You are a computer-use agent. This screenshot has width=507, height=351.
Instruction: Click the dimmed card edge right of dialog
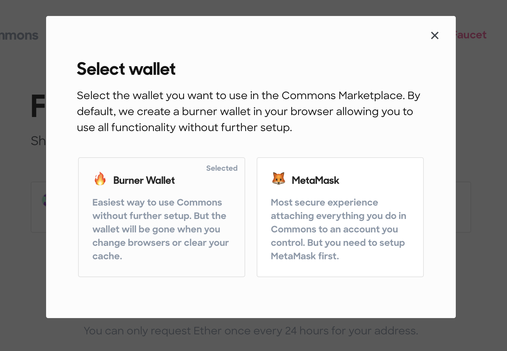click(x=463, y=207)
